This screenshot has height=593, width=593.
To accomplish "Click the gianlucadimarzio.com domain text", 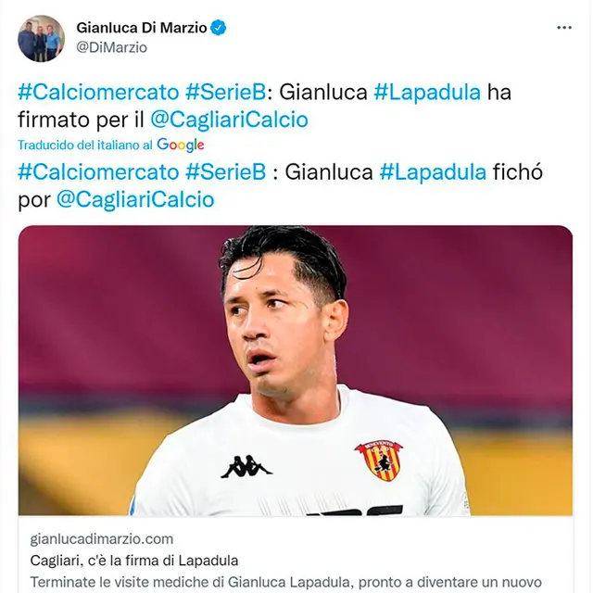I will (x=102, y=539).
